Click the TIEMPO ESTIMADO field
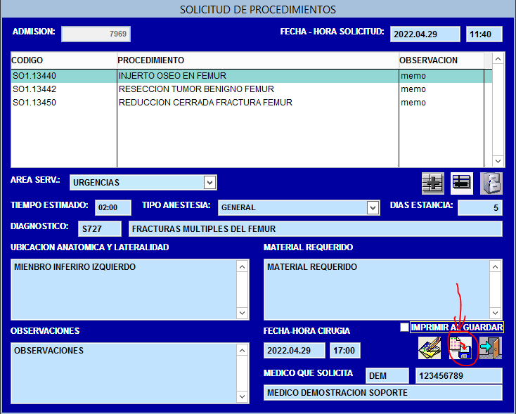 pyautogui.click(x=113, y=207)
